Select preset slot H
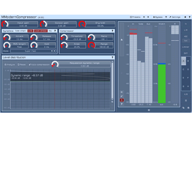The image size is (192, 174). coord(188,86)
